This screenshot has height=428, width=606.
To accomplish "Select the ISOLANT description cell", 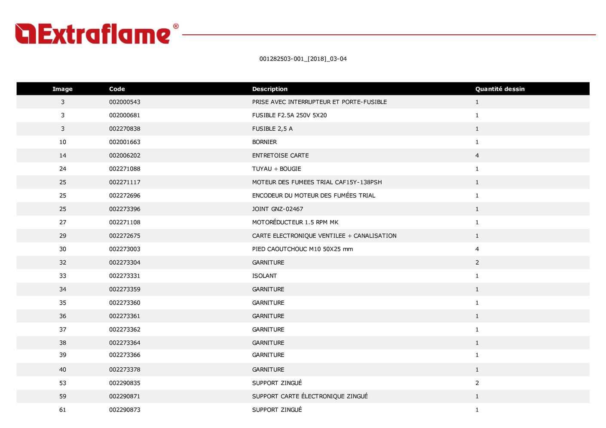I will pos(264,276).
